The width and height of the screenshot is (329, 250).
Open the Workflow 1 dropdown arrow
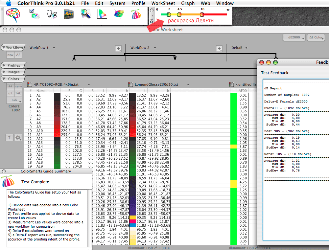tap(54, 48)
